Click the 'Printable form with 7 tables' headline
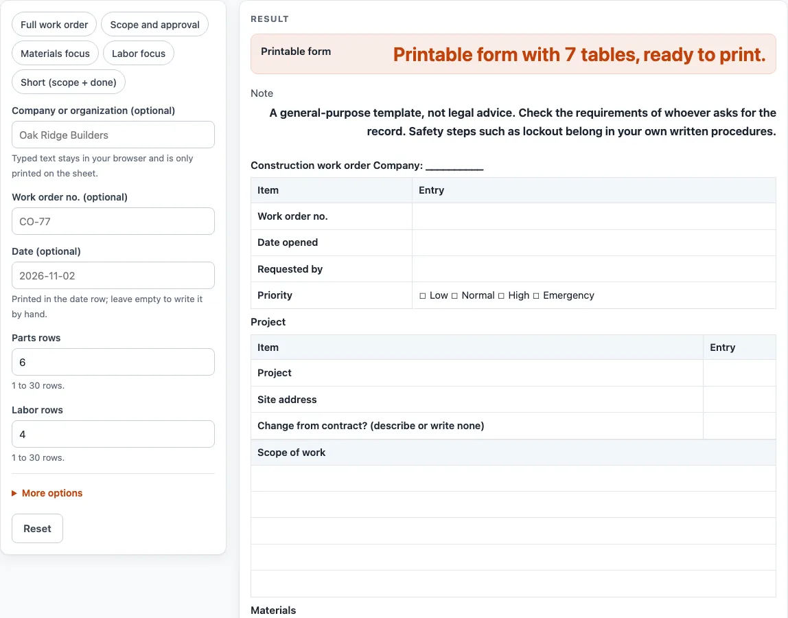The height and width of the screenshot is (618, 788). 579,54
